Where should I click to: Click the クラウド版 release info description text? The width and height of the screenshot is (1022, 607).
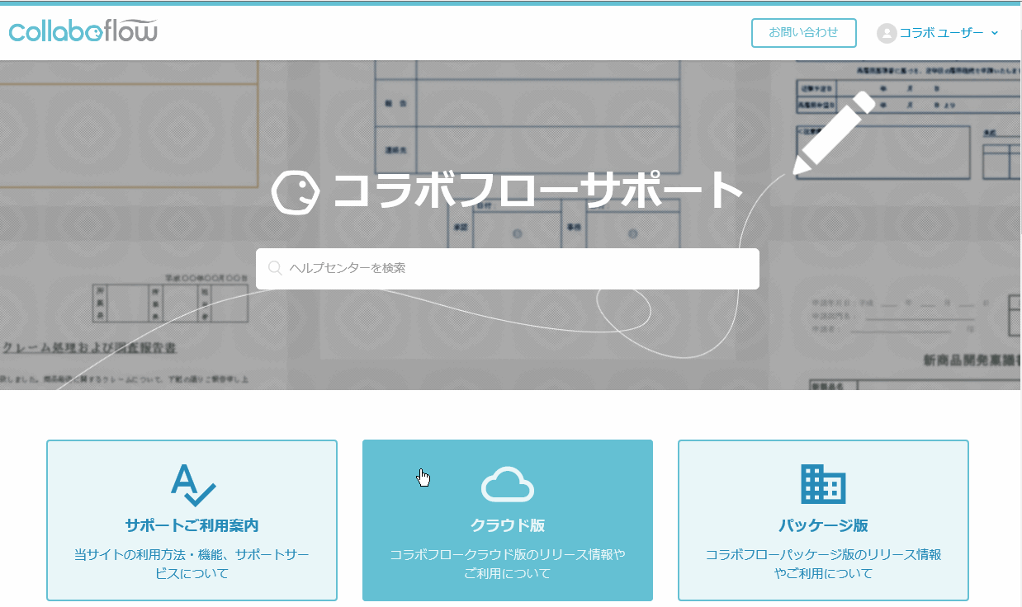[x=507, y=563]
